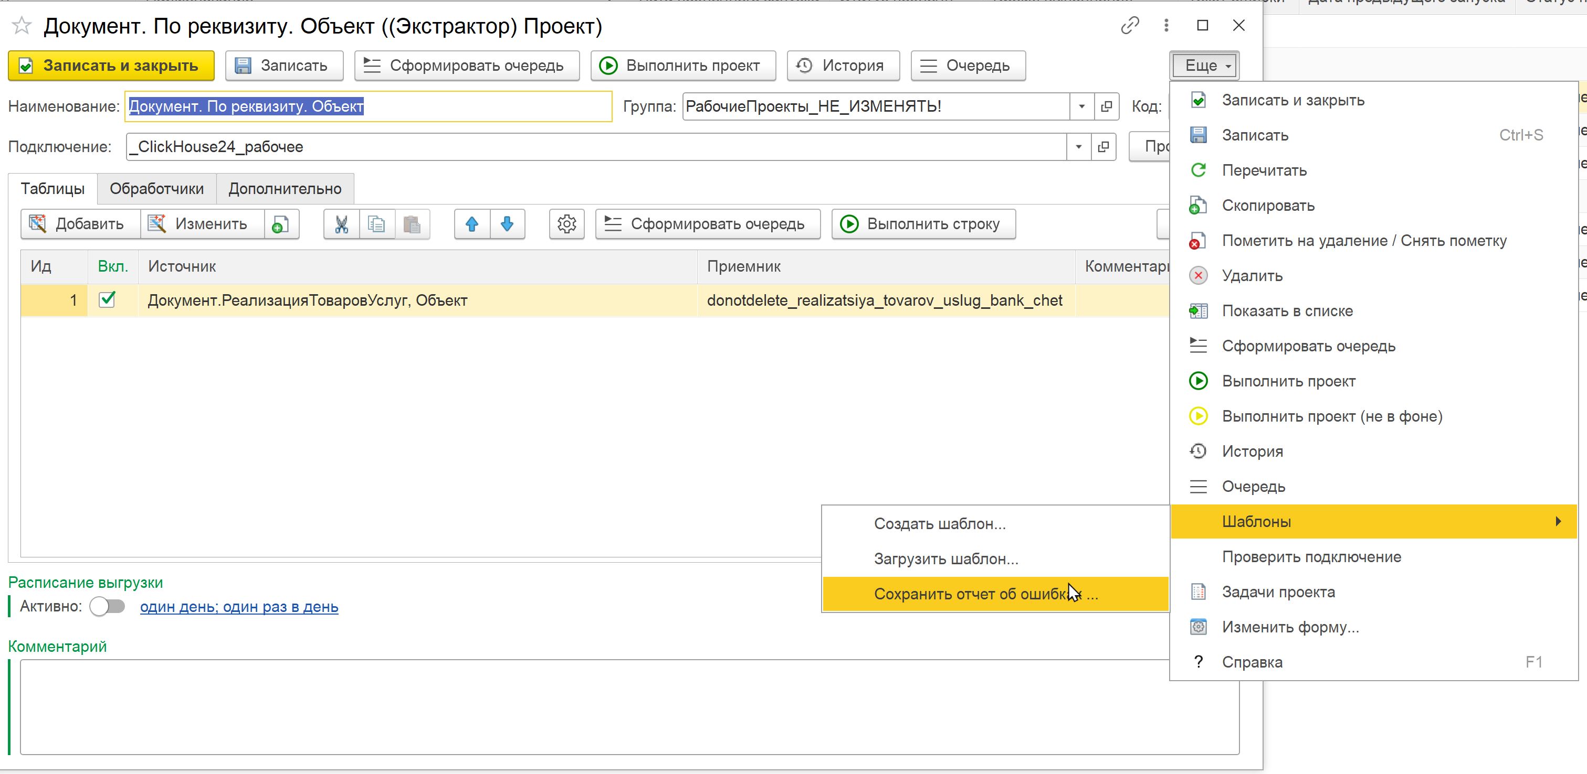Switch to the Обработчики tab

point(156,189)
